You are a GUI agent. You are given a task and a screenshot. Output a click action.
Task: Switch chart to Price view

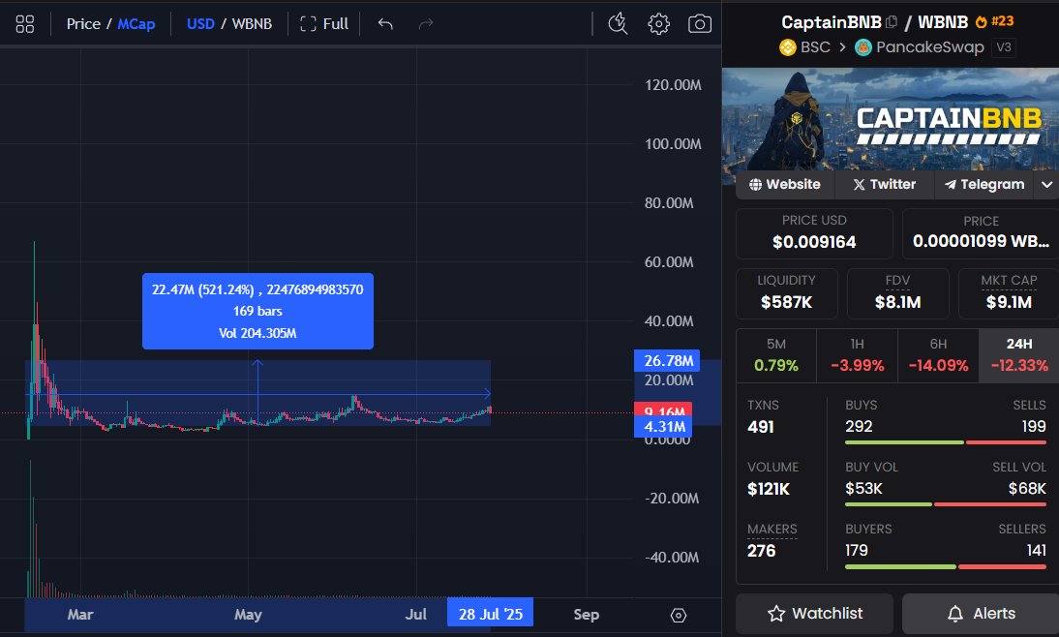pyautogui.click(x=83, y=24)
